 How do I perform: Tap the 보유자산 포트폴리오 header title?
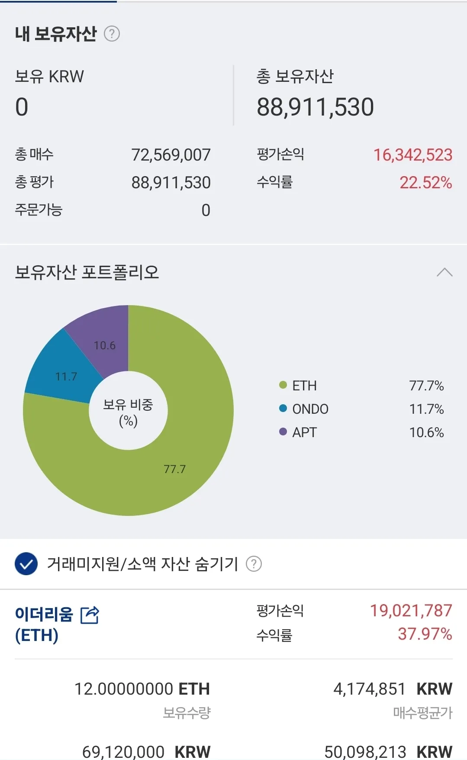[87, 272]
